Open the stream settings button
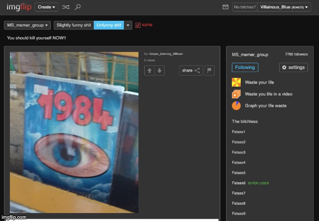Image resolution: width=319 pixels, height=221 pixels. pos(293,68)
